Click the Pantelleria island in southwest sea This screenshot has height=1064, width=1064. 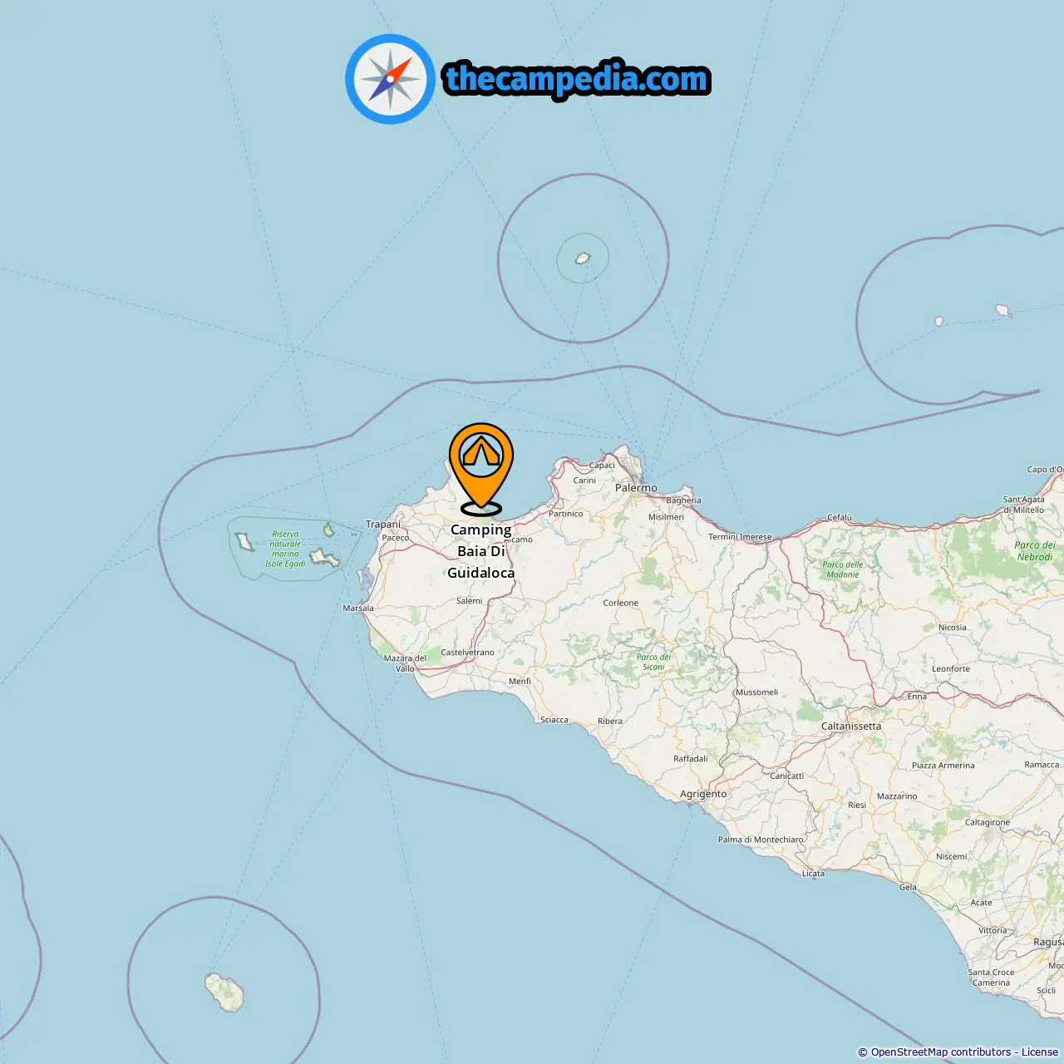tap(224, 993)
